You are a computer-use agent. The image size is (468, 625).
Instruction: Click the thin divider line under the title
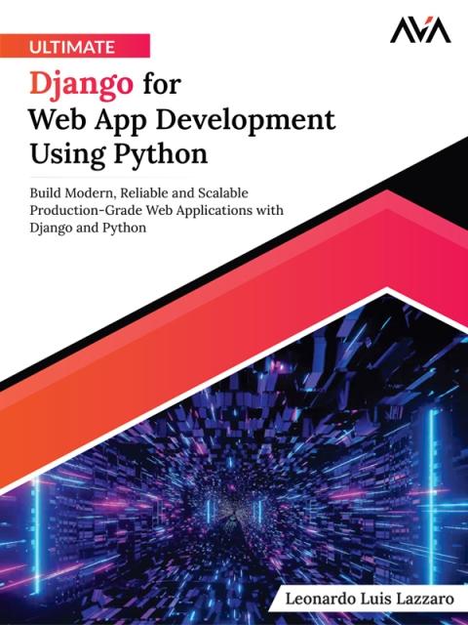108,177
